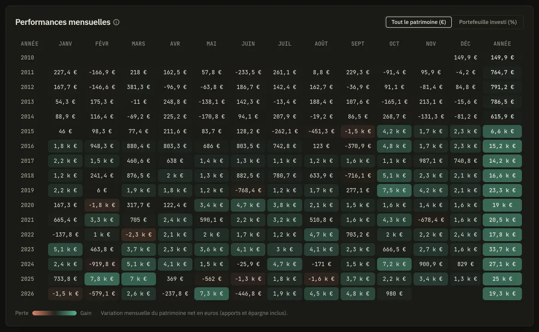Click the JANV column header
The width and height of the screenshot is (539, 332).
(66, 44)
